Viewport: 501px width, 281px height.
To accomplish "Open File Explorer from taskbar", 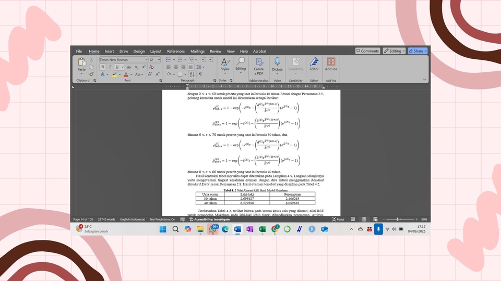I will tap(200, 229).
